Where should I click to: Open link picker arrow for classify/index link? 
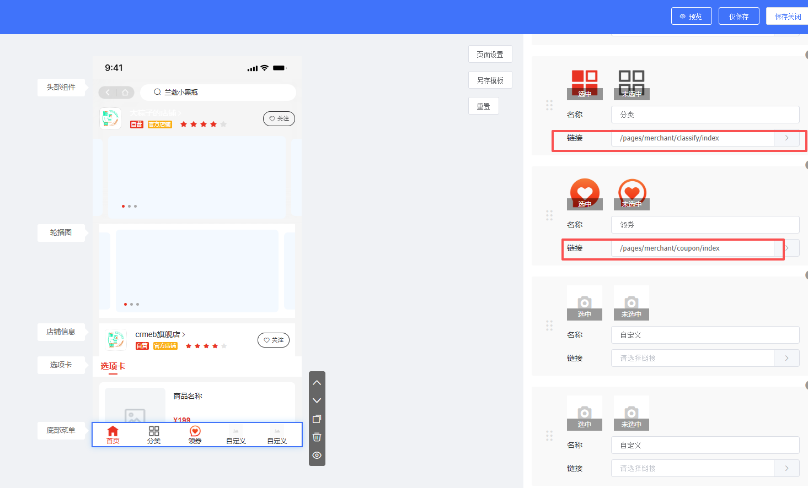tap(787, 138)
